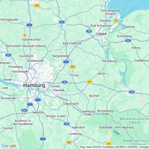Click the yellow 4 road shield
Viewport: 149px width, 149px height.
click(x=25, y=35)
